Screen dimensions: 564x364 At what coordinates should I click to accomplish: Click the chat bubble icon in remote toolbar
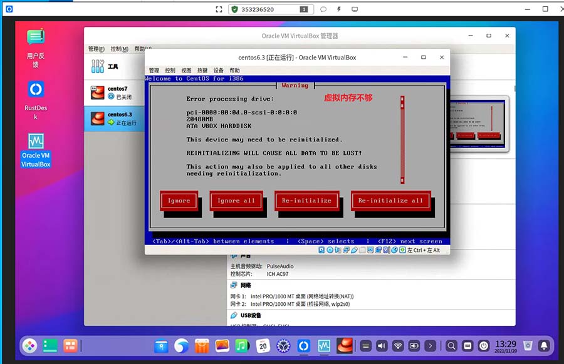[x=323, y=9]
